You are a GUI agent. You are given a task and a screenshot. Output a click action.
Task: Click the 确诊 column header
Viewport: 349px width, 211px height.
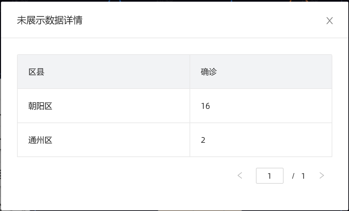261,72
